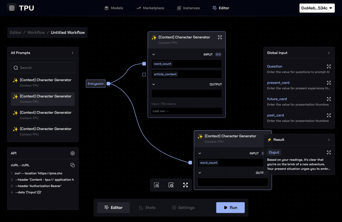
Task: Click the "--data '{'input':{}}'" line
Action: click(x=28, y=192)
